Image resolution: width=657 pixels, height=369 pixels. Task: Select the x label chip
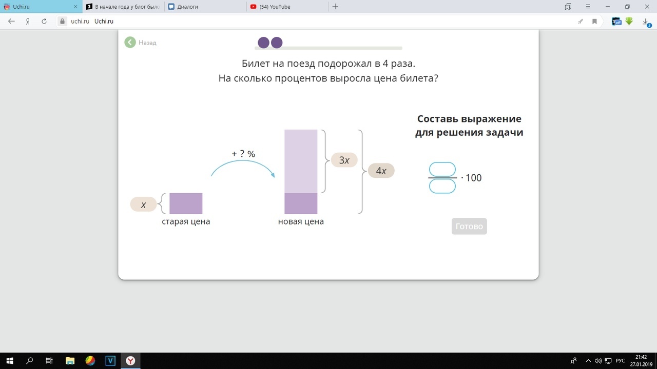[143, 204]
